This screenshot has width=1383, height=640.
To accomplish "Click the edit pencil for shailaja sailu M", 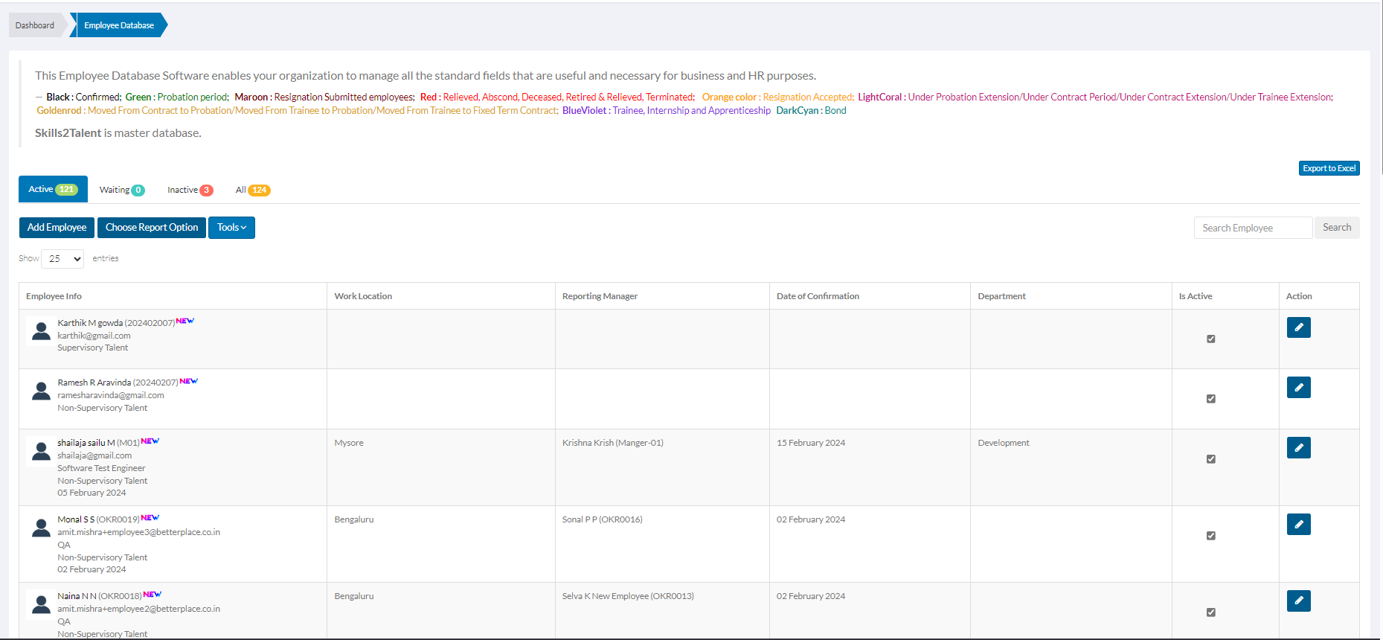I will (x=1298, y=447).
